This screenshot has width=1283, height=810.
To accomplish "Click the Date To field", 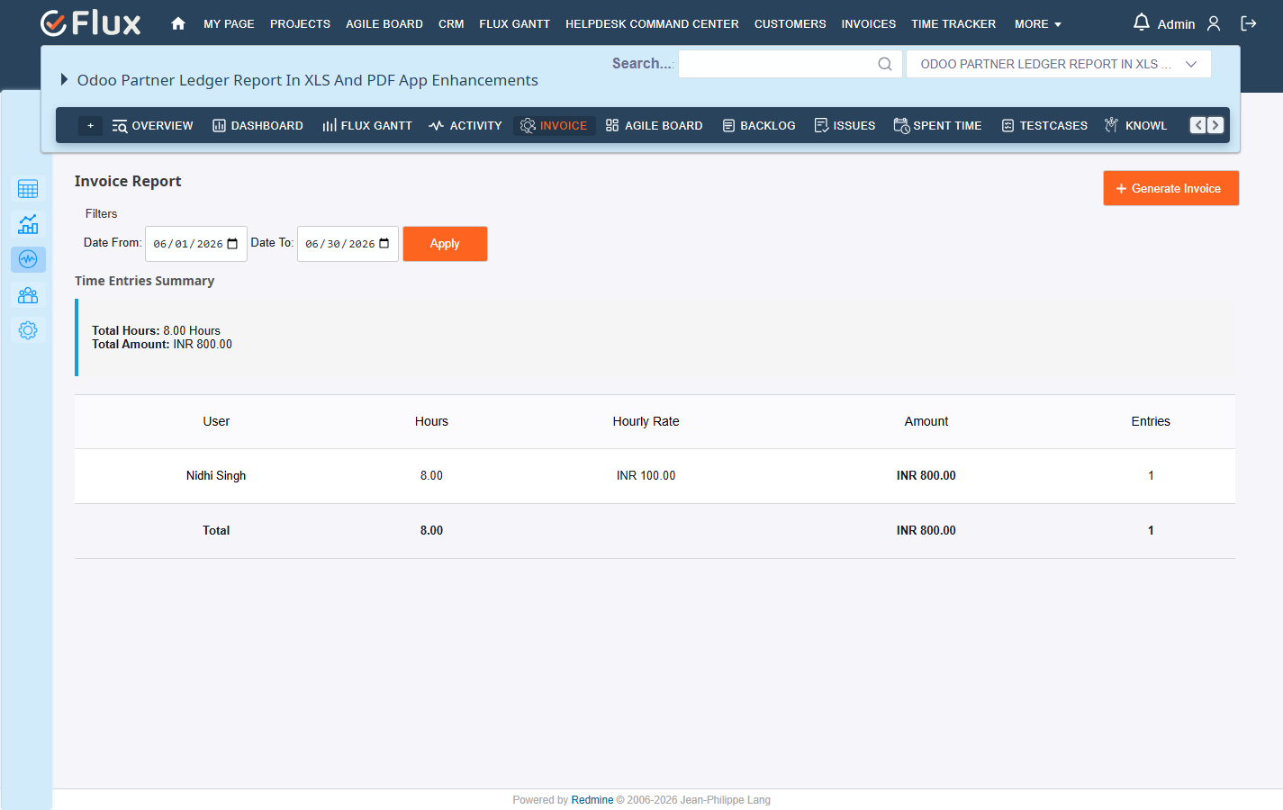I will coord(348,244).
